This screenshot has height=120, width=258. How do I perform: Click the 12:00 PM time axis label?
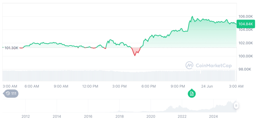pos(90,86)
